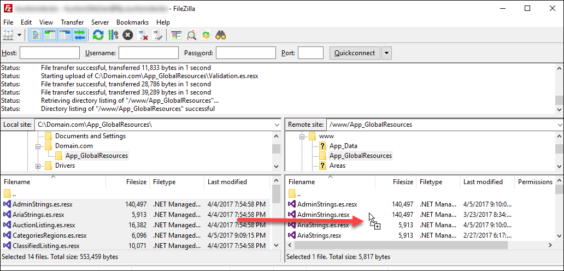Click remote parent folder '..' entry
The width and height of the screenshot is (564, 271).
pyautogui.click(x=295, y=194)
